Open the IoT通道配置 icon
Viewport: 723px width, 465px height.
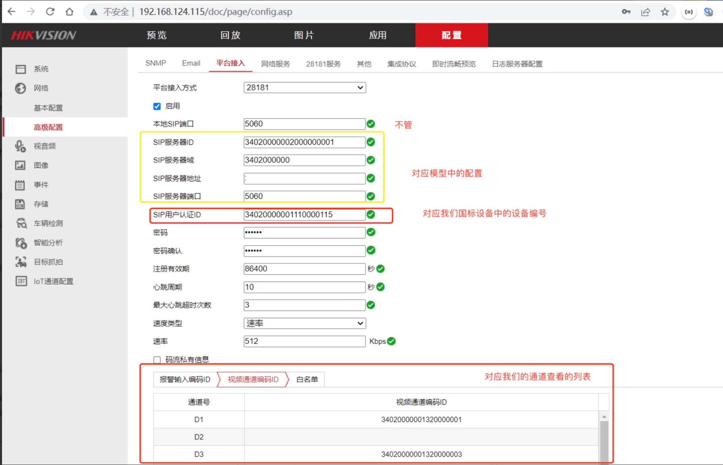tap(21, 281)
